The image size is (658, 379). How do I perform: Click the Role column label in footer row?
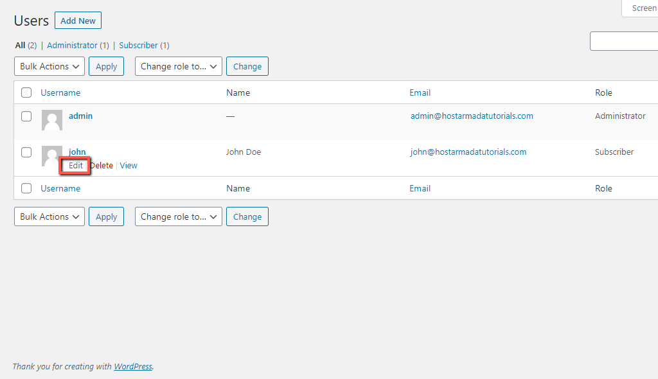[x=603, y=188]
